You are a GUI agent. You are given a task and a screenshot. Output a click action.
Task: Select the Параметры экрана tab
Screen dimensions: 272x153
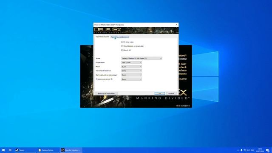[x=102, y=37]
